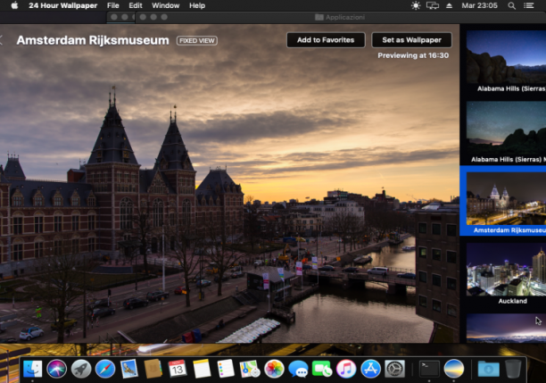Click the Amsterdam Rijksmuseum title
Viewport: 546px width, 383px height.
coord(93,40)
